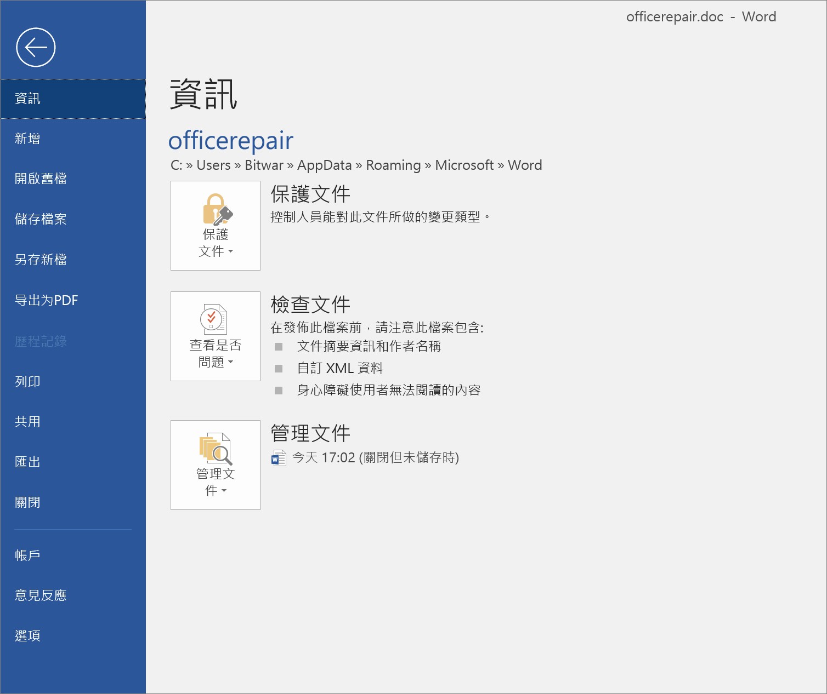Open the 列印 page

[73, 382]
